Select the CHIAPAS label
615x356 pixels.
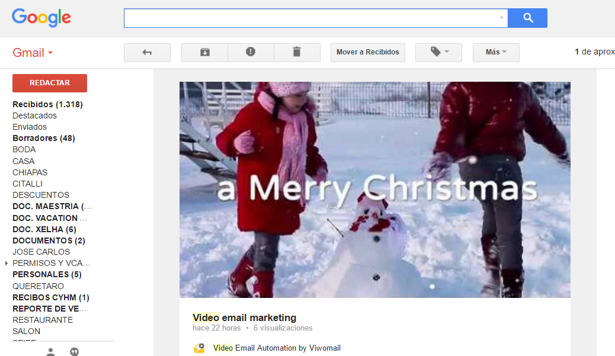coord(30,172)
